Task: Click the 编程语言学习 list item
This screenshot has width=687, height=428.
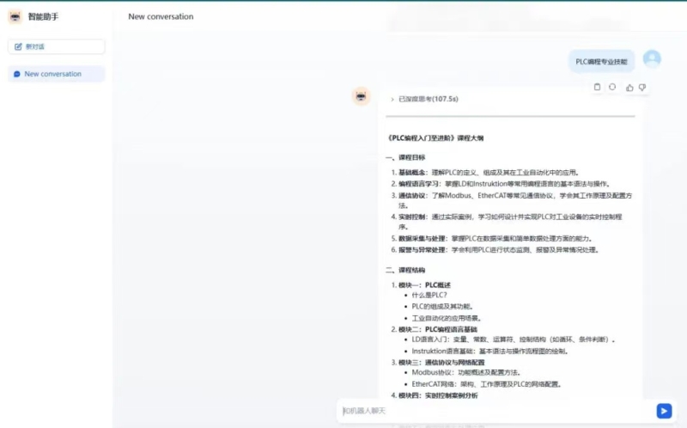Action: (x=502, y=184)
